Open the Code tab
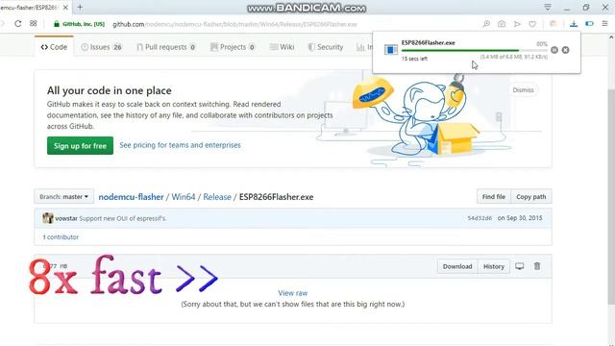This screenshot has height=346, width=615. (54, 47)
